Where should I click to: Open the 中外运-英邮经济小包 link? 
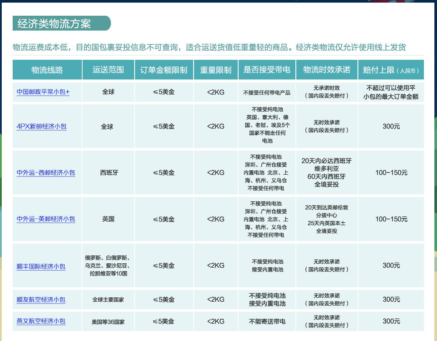[46, 219]
